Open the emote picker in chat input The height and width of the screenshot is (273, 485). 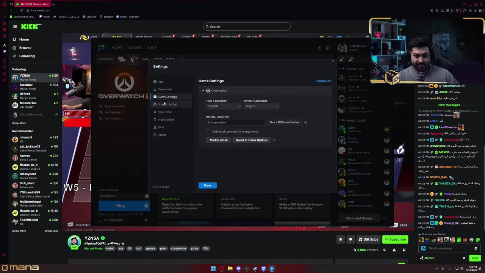476,248
